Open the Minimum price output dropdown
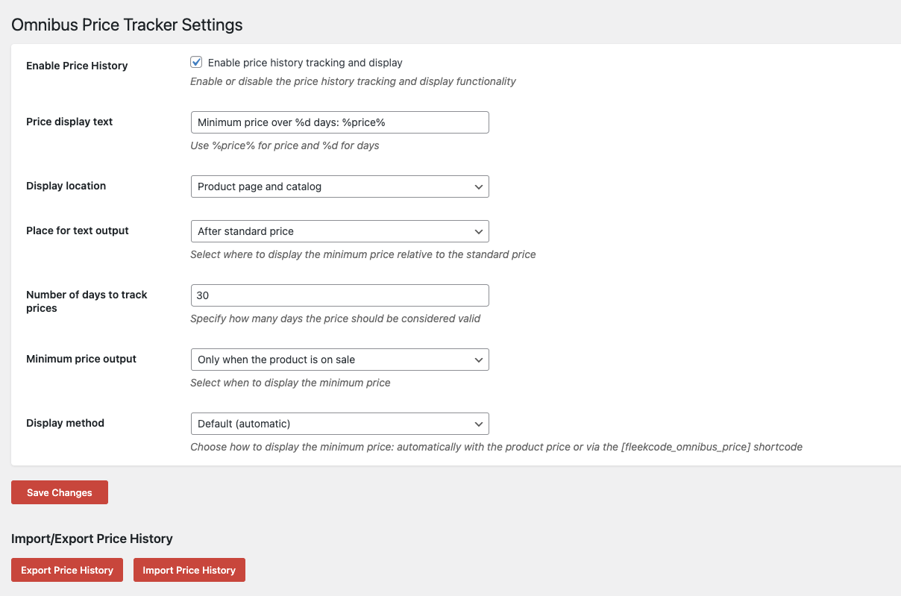901x596 pixels. click(339, 360)
